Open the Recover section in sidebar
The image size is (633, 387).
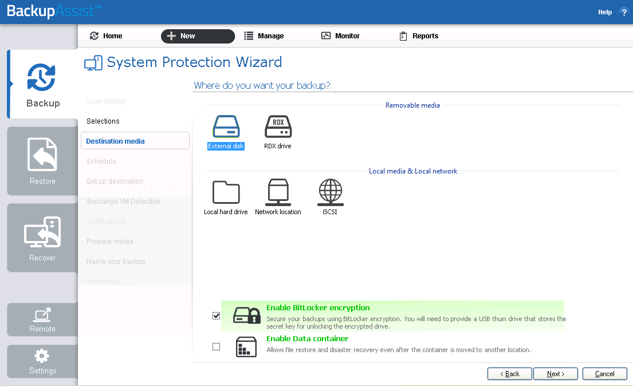(x=42, y=238)
